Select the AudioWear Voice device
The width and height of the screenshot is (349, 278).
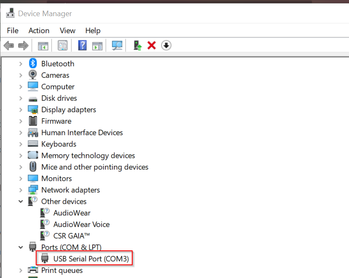[x=81, y=224]
